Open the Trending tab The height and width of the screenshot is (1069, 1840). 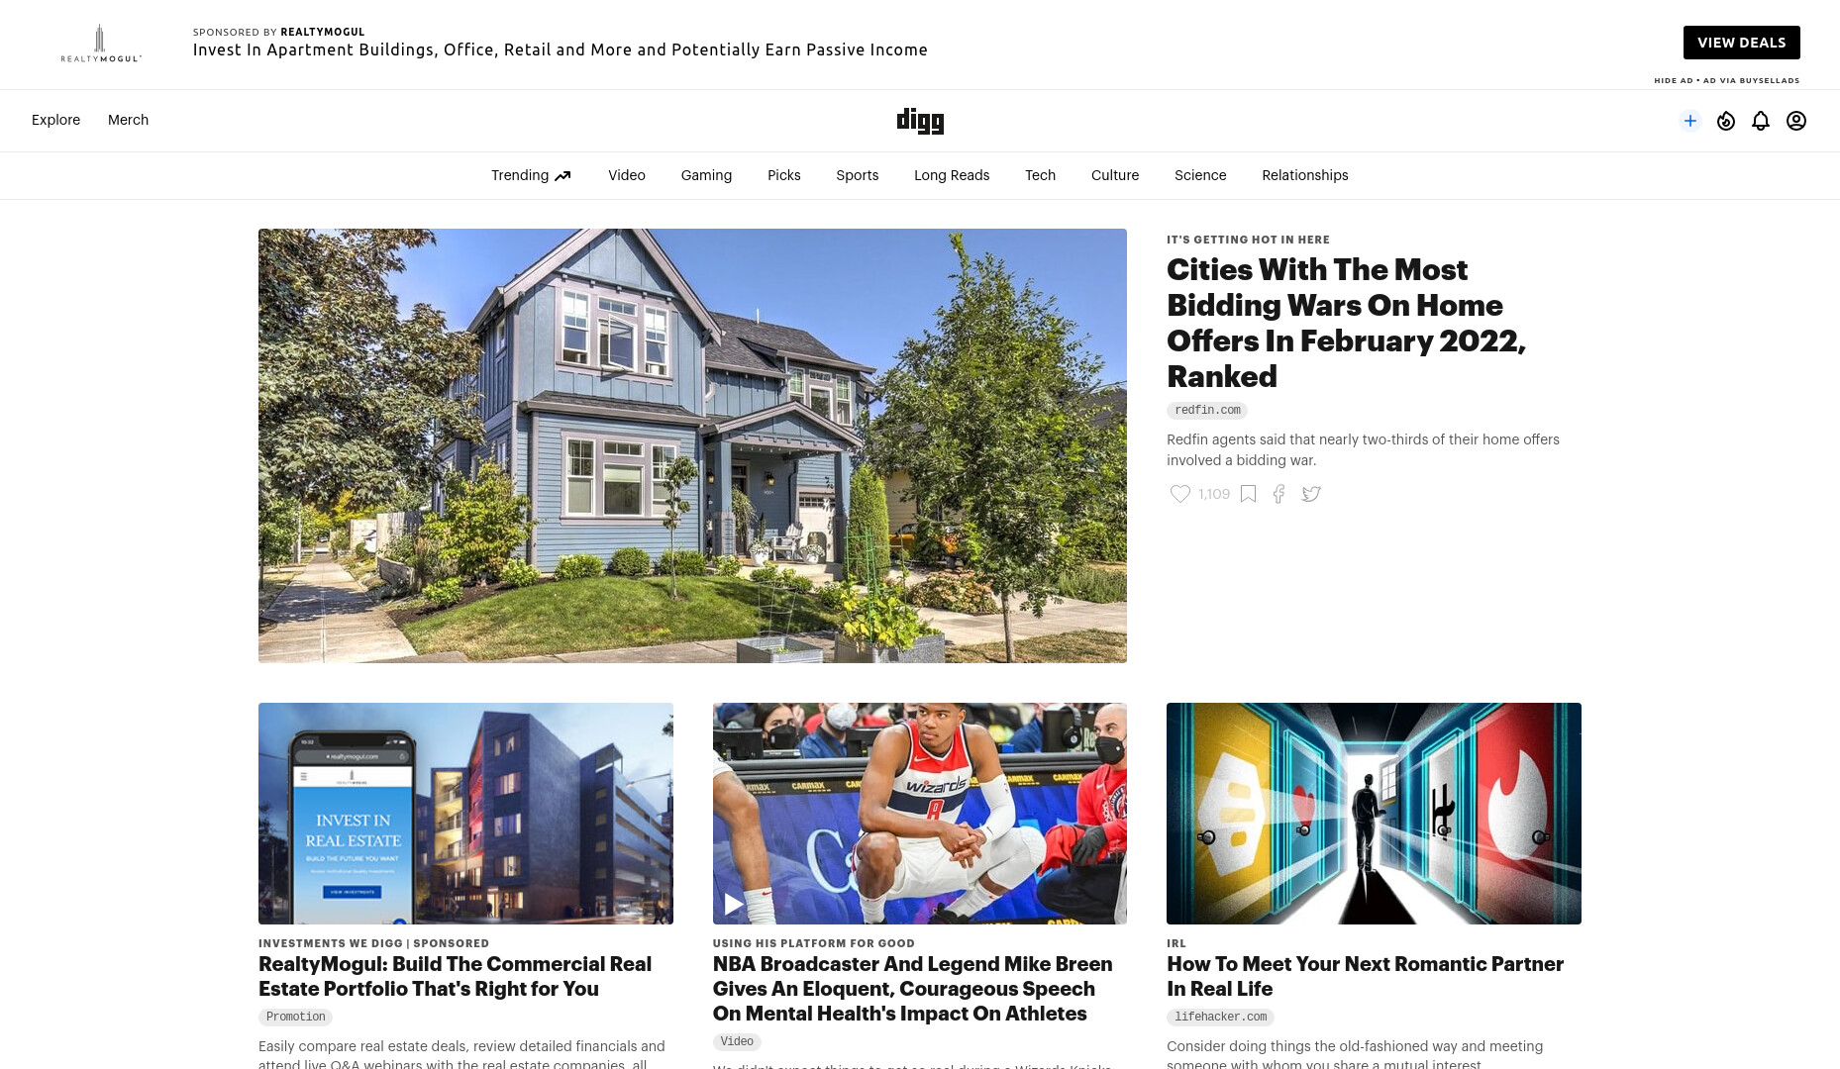pos(531,175)
